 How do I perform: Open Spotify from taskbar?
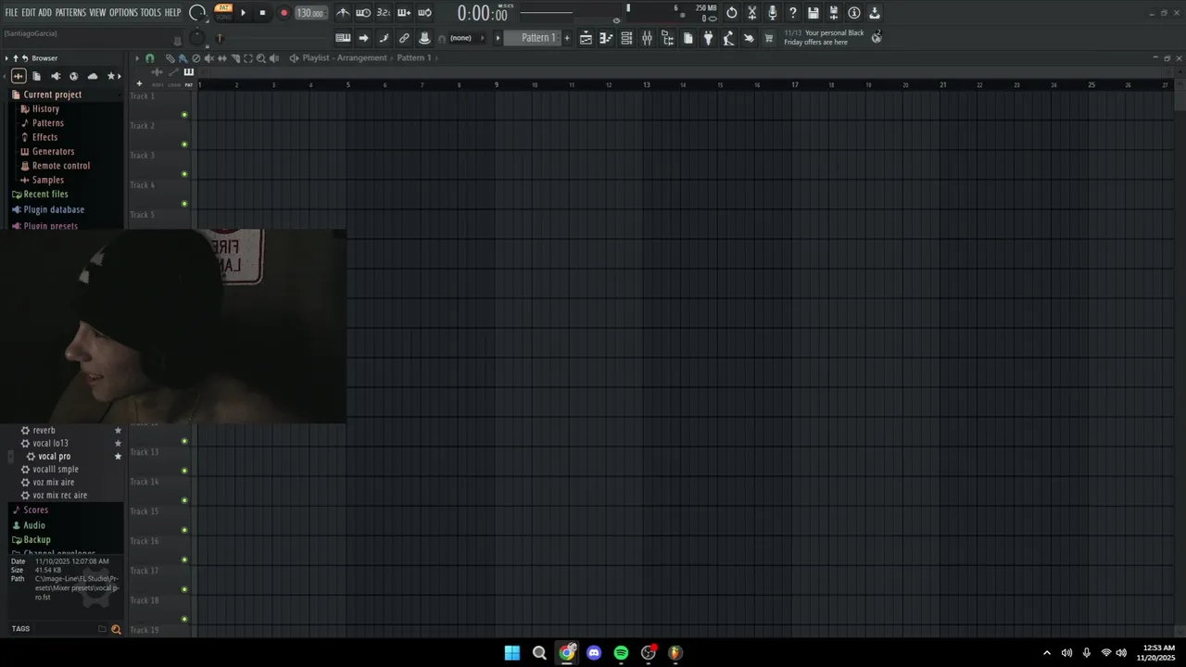click(621, 652)
